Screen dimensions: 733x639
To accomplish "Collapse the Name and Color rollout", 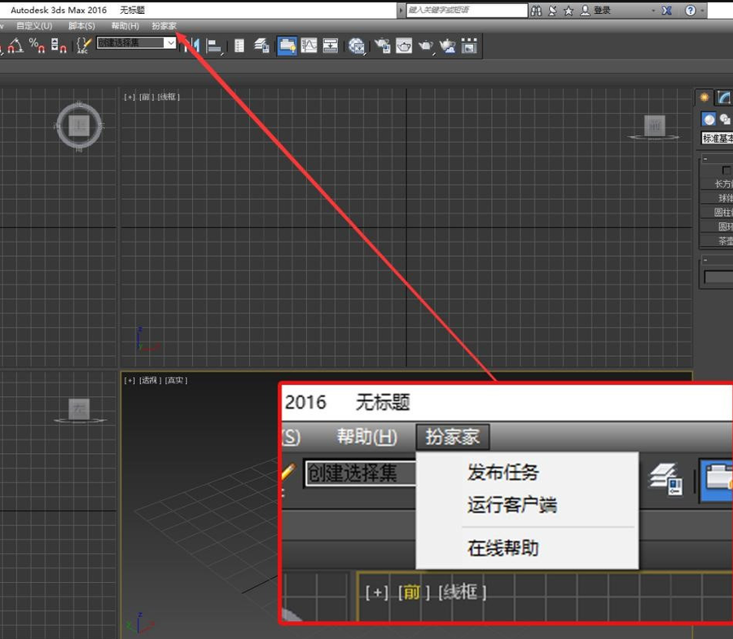I will [705, 260].
